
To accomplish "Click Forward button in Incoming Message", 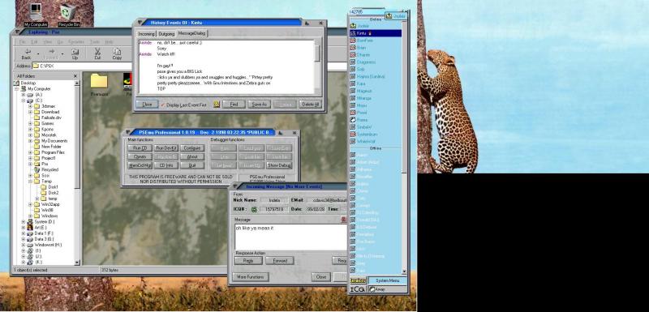I will point(279,261).
